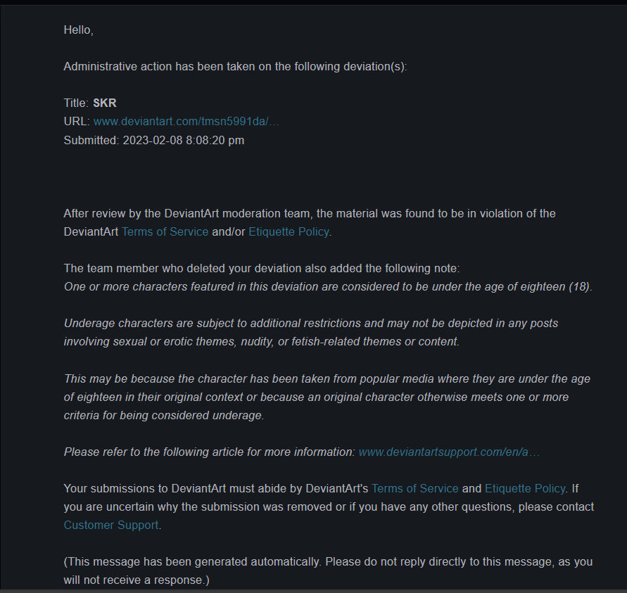Screen dimensions: 627x593
Task: Click the italic "Underage characters are subject" paragraph
Action: tap(311, 332)
